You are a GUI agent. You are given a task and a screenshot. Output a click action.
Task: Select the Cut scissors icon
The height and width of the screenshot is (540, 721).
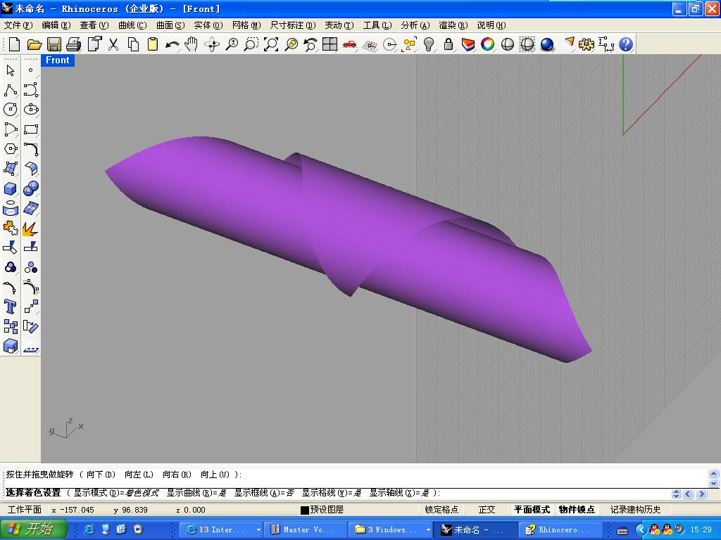point(113,44)
